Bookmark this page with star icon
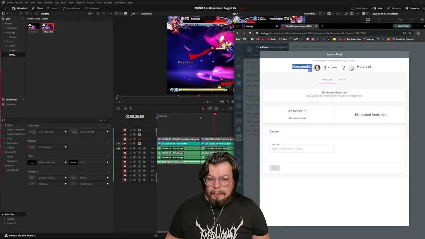The image size is (425, 239). pos(410,33)
